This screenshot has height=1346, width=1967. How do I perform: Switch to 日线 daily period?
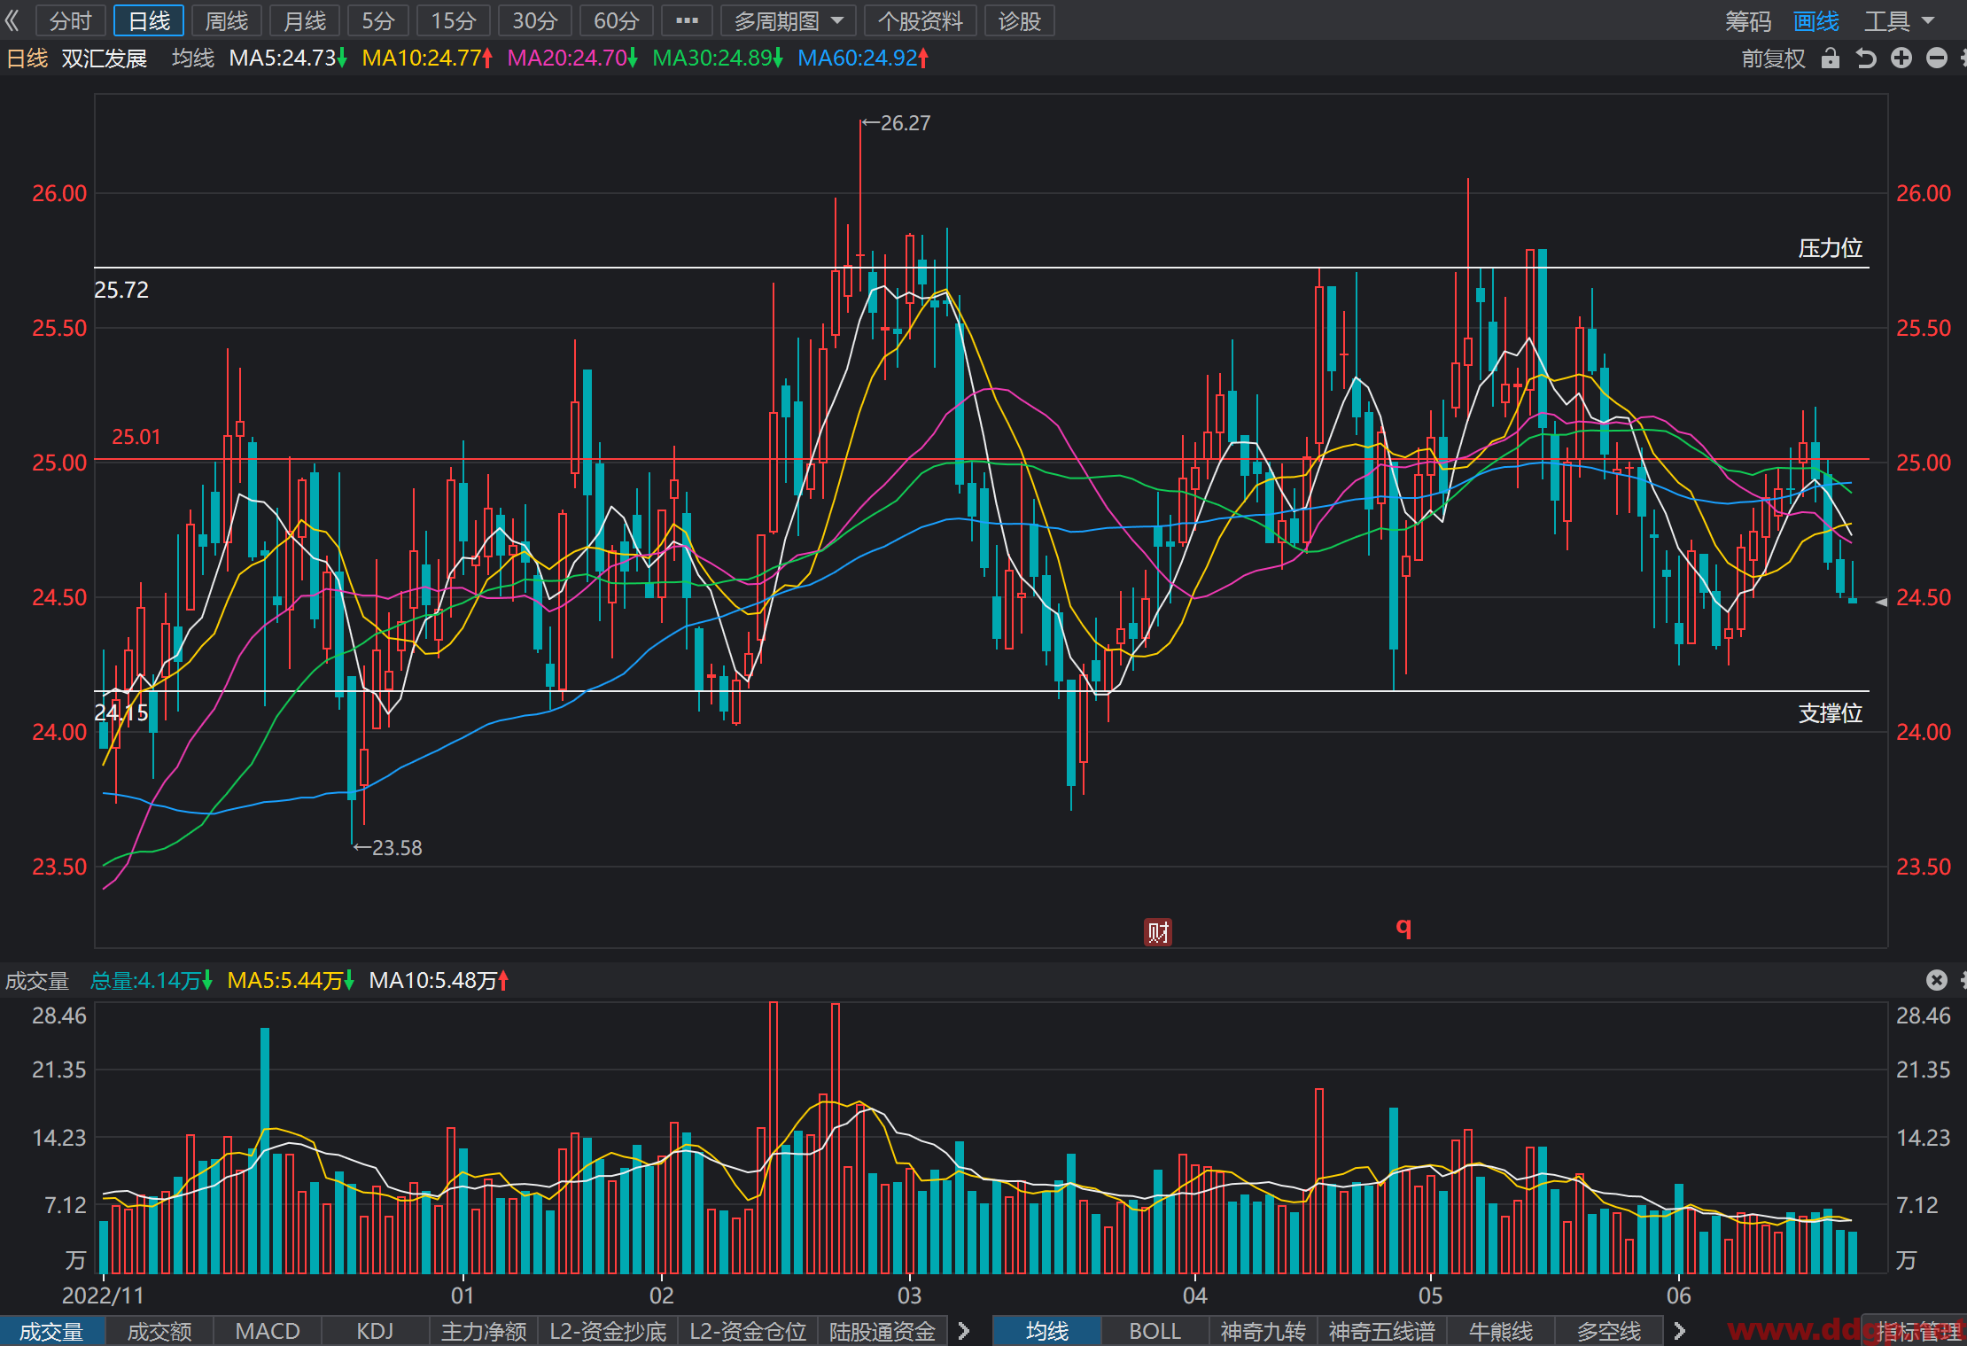149,20
